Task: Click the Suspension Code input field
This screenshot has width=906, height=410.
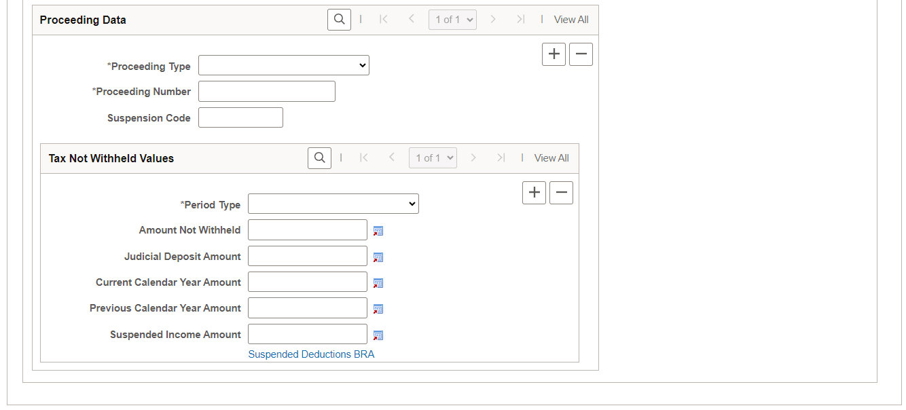Action: (240, 117)
